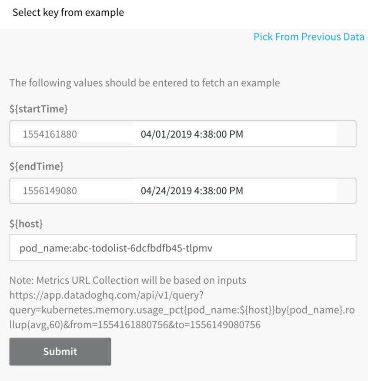Click the instruction text about fetching an example
Screen dimensions: 368x381
[144, 83]
